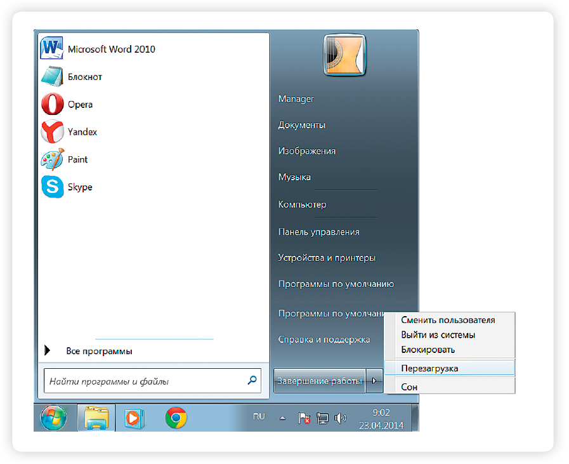Open Action Center flag icon
569x464 pixels.
304,418
